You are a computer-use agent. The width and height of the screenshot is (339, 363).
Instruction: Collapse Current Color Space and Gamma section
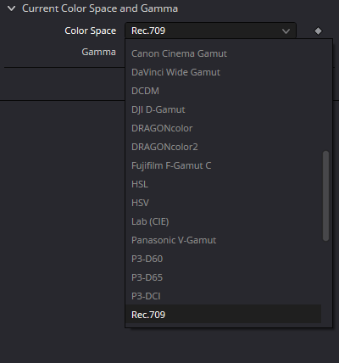click(11, 8)
